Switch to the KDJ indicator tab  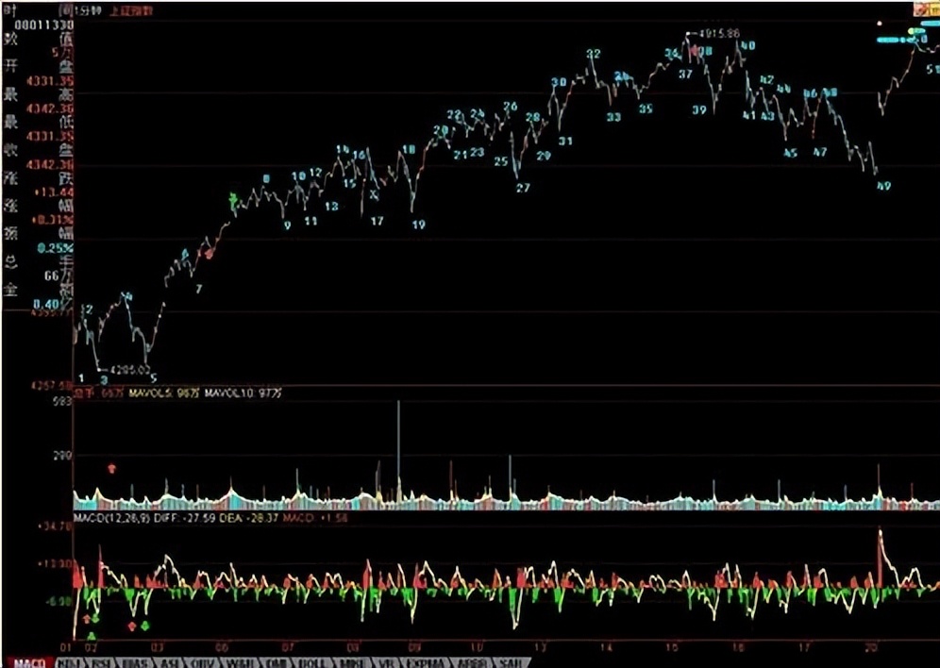(69, 663)
